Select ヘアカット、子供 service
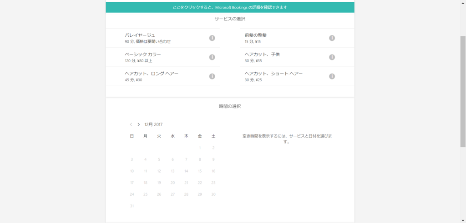Image resolution: width=466 pixels, height=223 pixels. pos(297,57)
